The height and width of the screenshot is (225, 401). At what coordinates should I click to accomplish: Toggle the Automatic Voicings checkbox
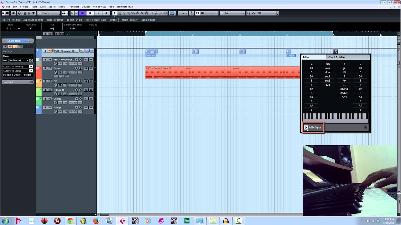click(x=31, y=67)
